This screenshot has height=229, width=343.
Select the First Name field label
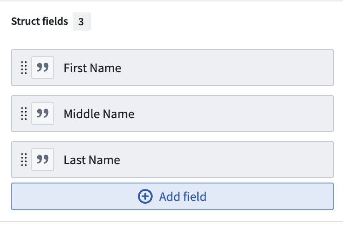coord(92,68)
